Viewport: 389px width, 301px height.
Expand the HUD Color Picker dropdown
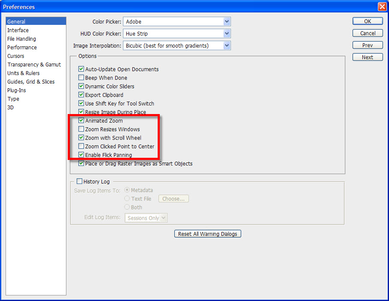[x=177, y=33]
